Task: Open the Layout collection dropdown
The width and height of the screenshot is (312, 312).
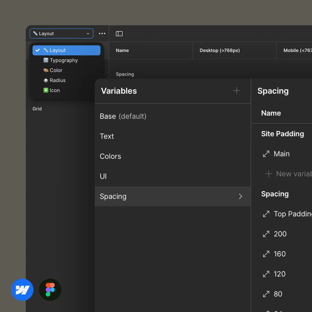Action: click(62, 34)
